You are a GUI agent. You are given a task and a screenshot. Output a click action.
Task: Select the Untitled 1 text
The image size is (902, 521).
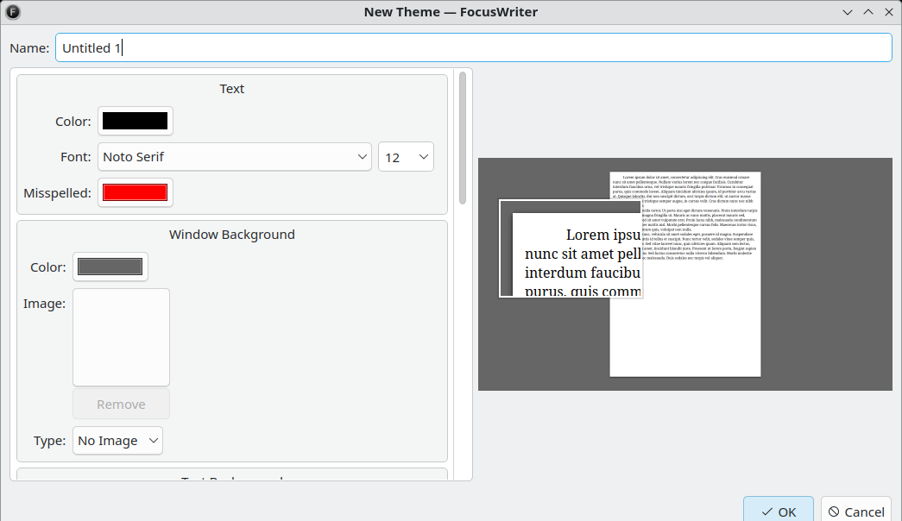point(91,47)
